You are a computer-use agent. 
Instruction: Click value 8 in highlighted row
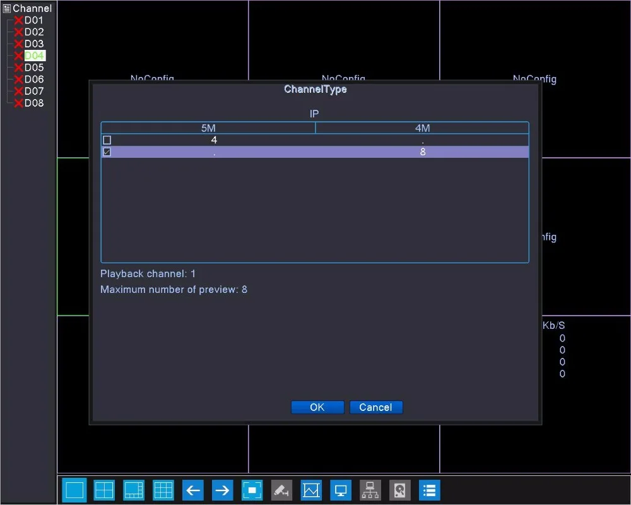coord(423,152)
